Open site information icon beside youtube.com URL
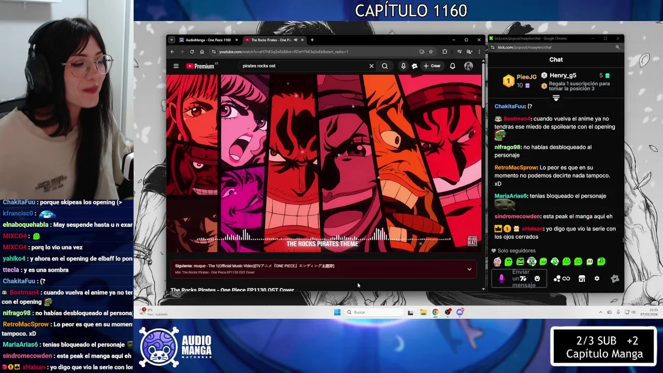The image size is (663, 373). click(214, 51)
